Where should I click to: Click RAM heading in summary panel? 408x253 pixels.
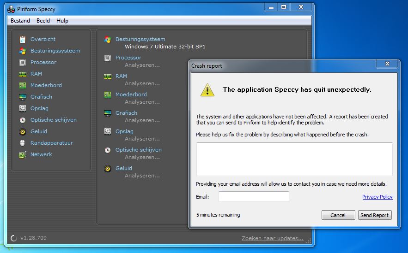(x=121, y=76)
